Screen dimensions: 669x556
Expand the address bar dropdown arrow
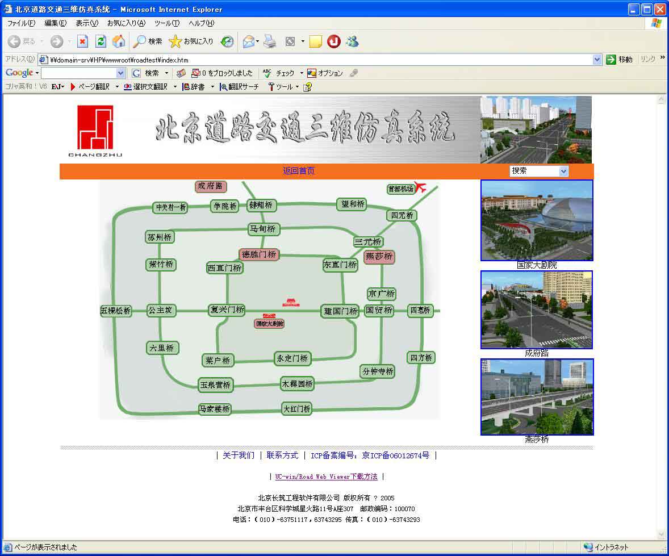point(597,60)
